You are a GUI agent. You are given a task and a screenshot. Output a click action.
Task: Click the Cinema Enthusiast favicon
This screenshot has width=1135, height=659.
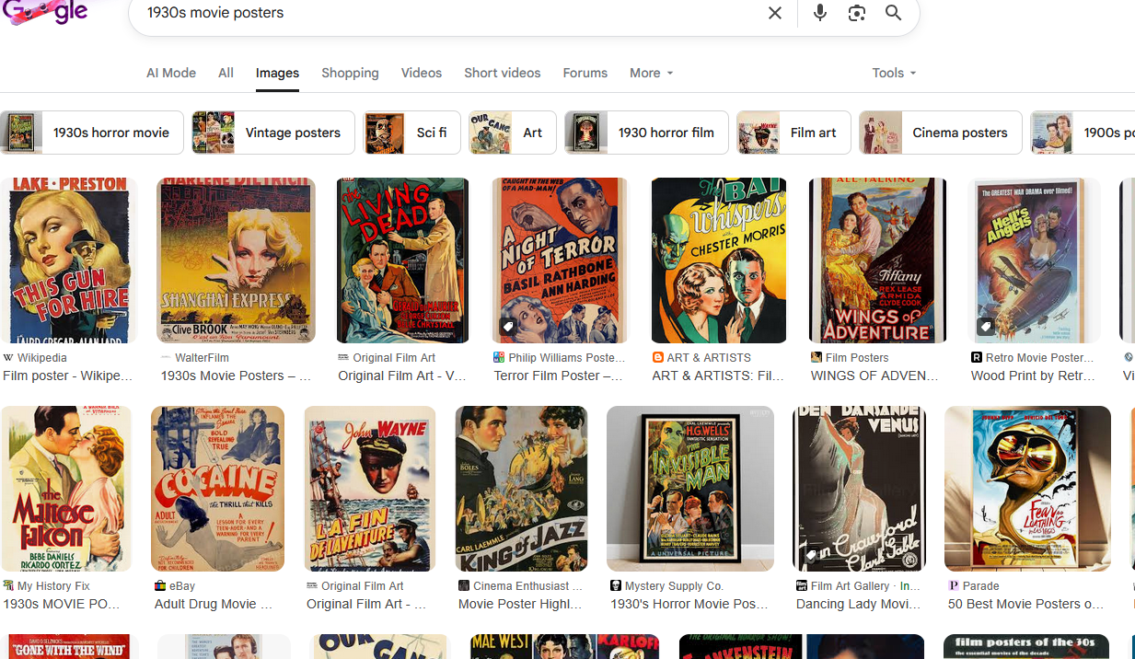point(464,585)
